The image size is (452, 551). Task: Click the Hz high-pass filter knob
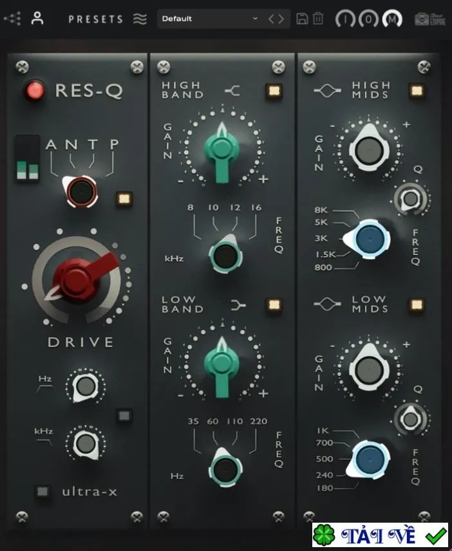[86, 387]
